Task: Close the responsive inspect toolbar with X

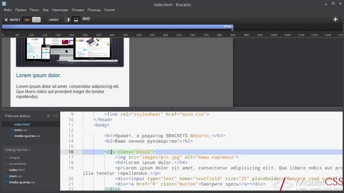Action: click(6, 20)
